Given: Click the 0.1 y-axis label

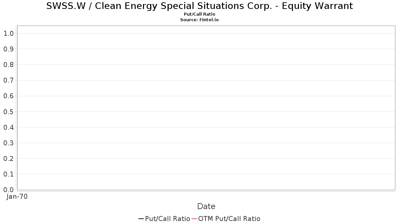Looking at the screenshot, I should [9, 174].
